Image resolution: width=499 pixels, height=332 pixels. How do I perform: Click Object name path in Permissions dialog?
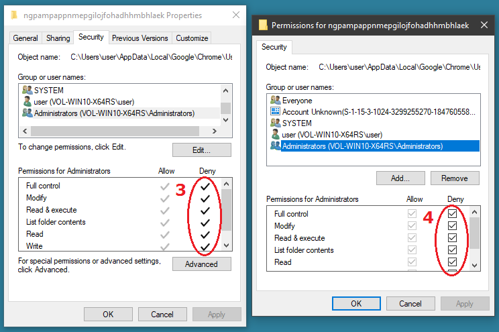click(x=399, y=67)
